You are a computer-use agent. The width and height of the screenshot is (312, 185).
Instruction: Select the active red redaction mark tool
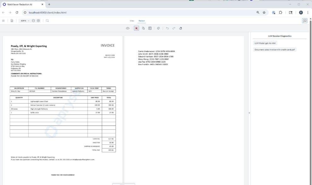point(136,28)
